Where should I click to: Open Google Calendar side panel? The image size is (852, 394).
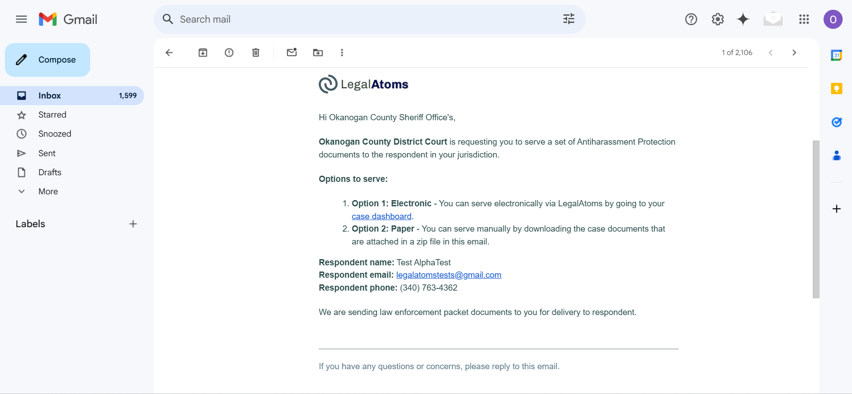point(836,55)
